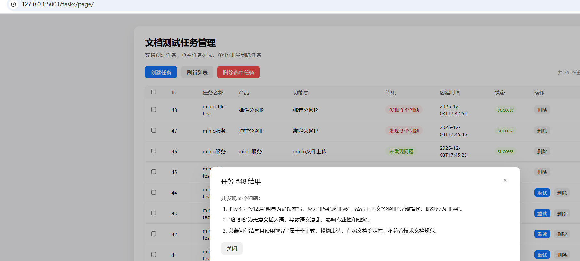This screenshot has height=261, width=580.
Task: Delete task 41 using its 删除 button
Action: click(x=562, y=255)
